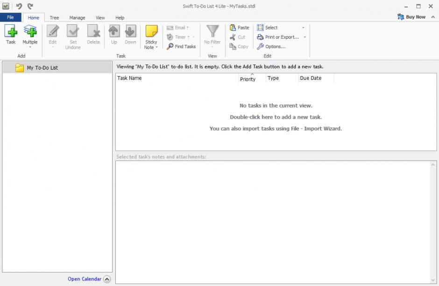
Task: Click the Copy icon
Action: click(x=233, y=47)
